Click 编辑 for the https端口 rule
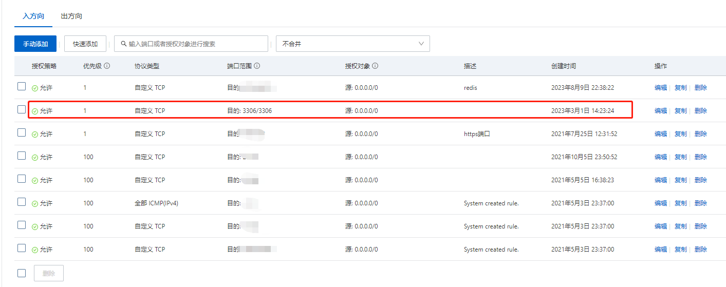 661,134
